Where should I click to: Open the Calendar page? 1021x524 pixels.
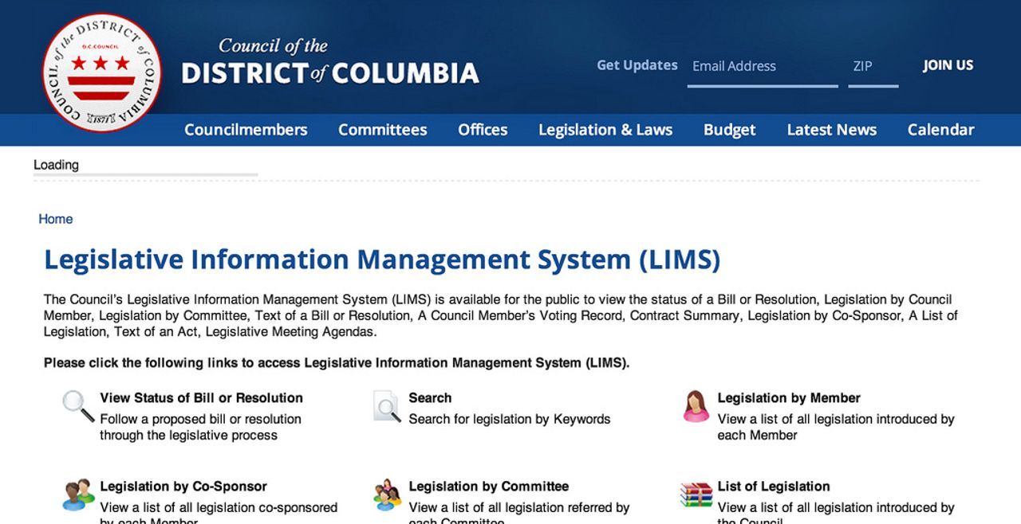click(940, 130)
